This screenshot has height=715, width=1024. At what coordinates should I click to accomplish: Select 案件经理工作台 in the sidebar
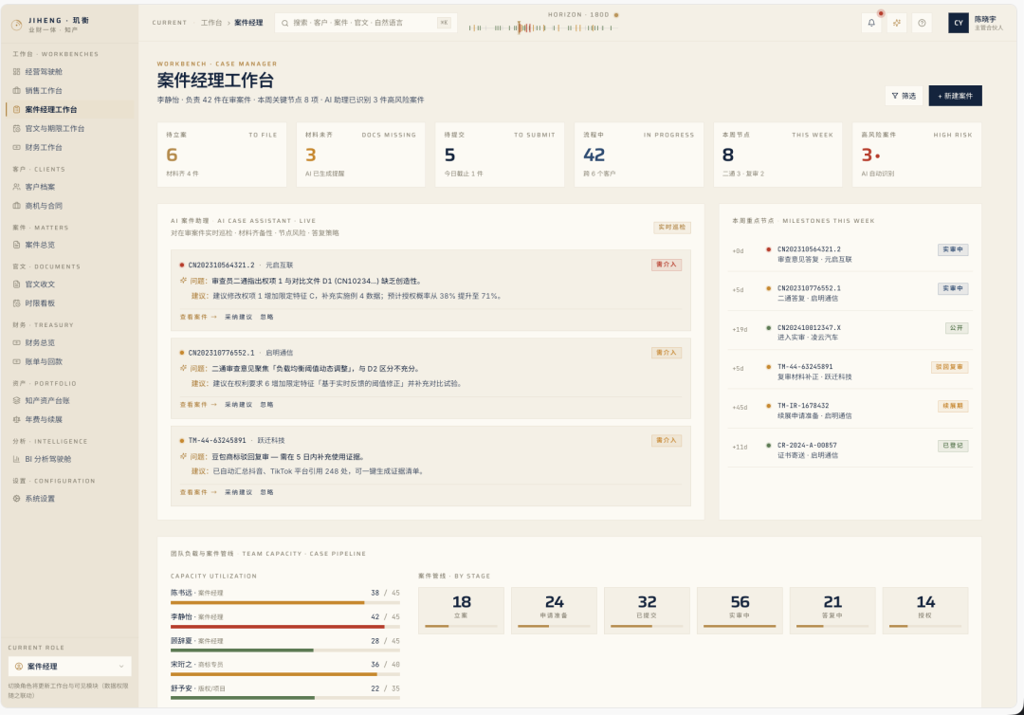70,110
